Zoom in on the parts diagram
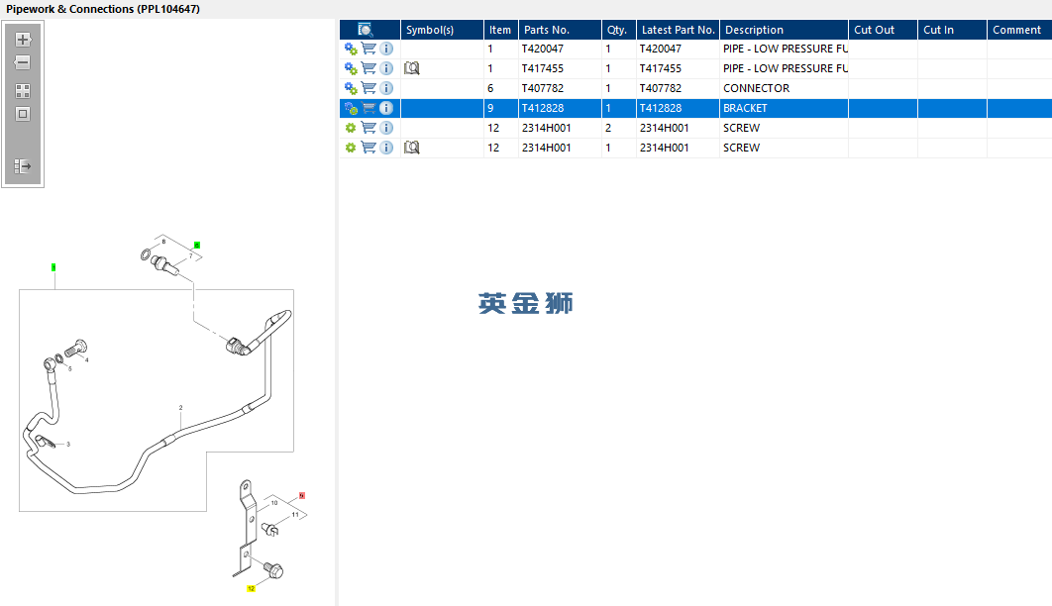1052x606 pixels. click(23, 40)
